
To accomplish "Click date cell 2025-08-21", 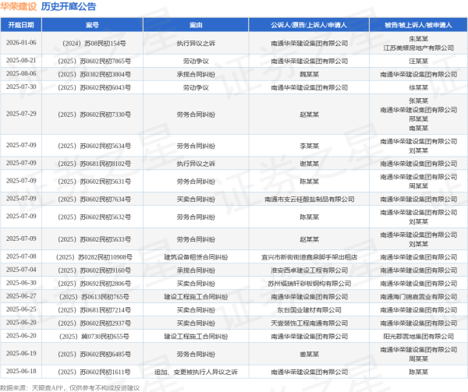I will point(21,61).
